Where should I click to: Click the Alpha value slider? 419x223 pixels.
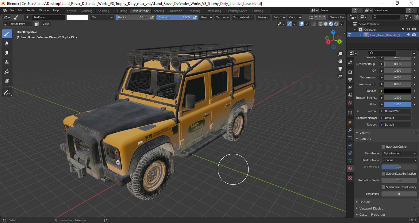coord(398,104)
